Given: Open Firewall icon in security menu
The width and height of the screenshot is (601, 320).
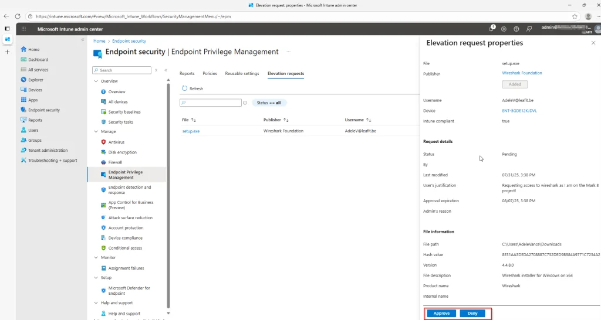Looking at the screenshot, I should (x=103, y=162).
